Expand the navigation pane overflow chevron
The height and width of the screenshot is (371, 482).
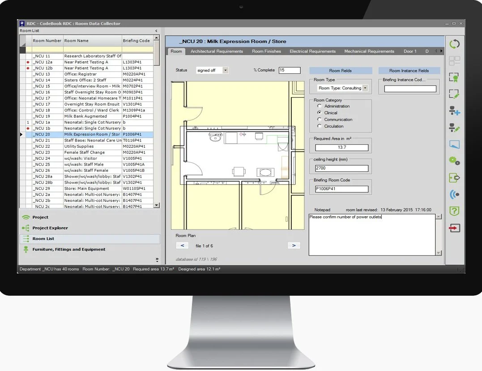click(x=157, y=260)
